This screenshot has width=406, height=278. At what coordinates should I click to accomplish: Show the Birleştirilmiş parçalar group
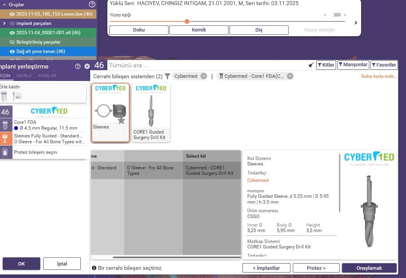pos(12,42)
